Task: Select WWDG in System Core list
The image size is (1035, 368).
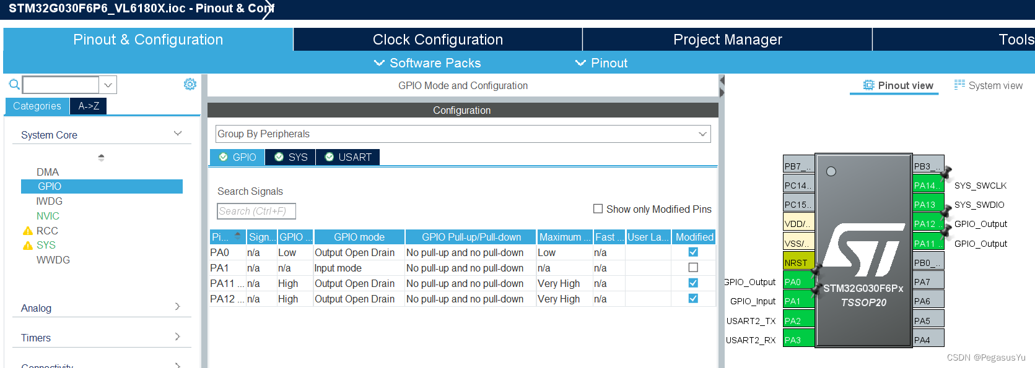Action: click(53, 260)
